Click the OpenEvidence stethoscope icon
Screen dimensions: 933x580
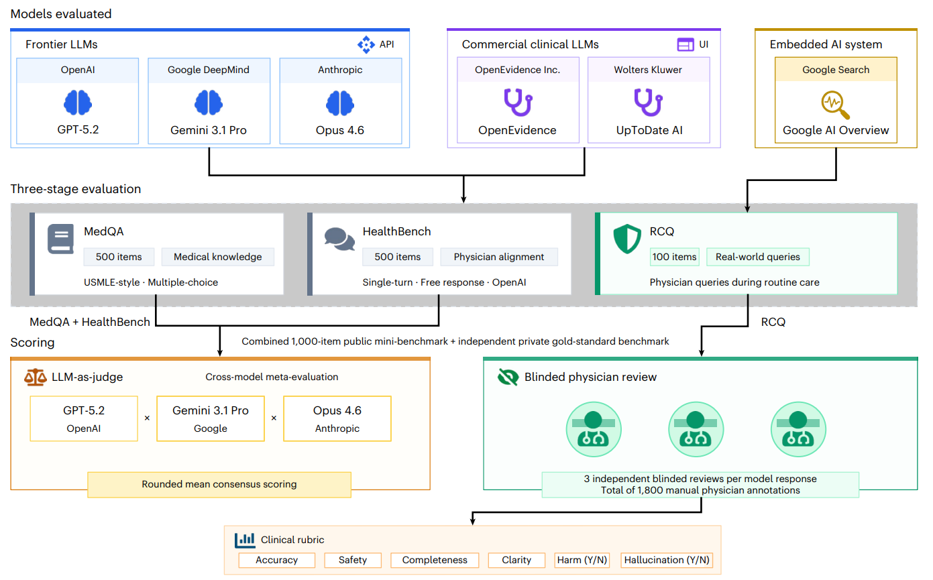point(517,103)
